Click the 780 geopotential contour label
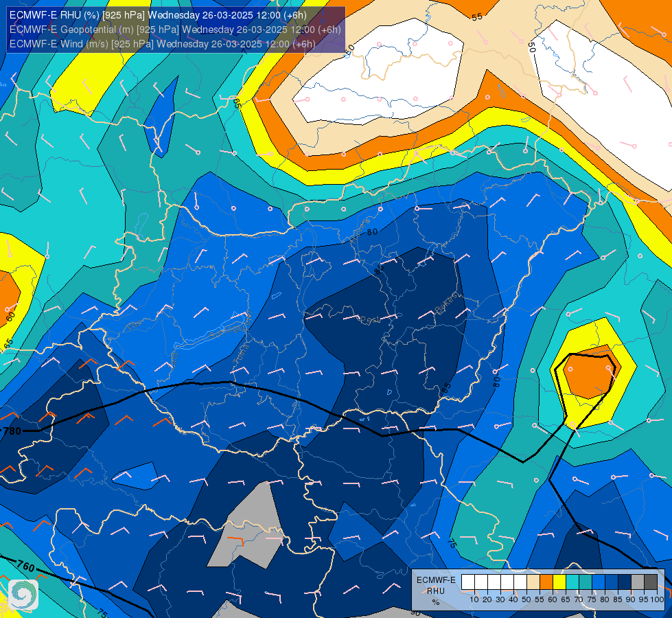 click(12, 431)
